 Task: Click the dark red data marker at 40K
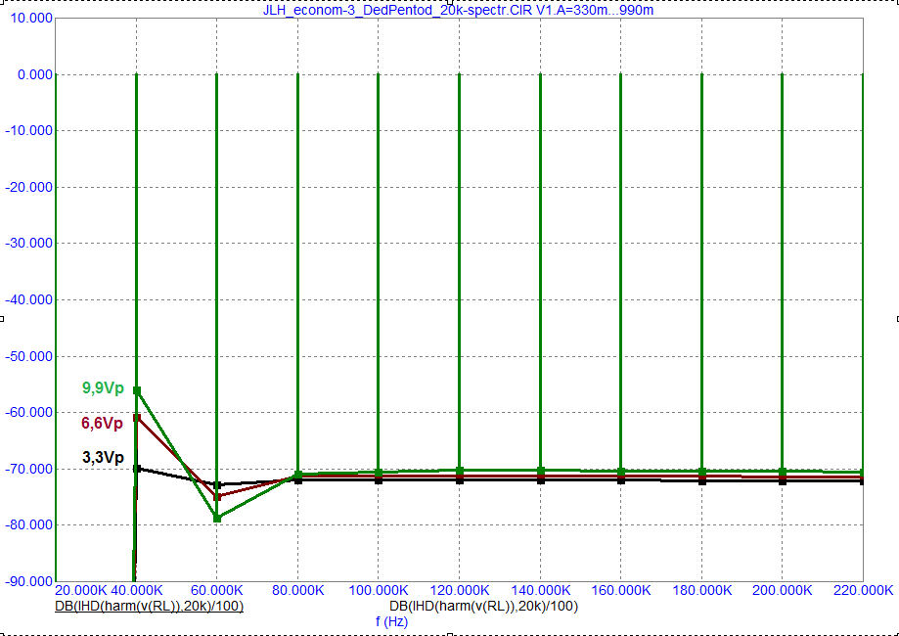click(x=136, y=418)
